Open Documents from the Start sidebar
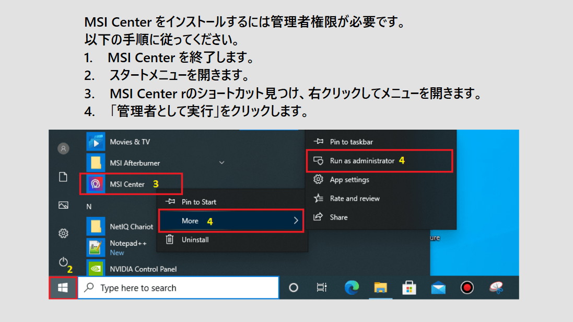573x322 pixels. pos(63,177)
